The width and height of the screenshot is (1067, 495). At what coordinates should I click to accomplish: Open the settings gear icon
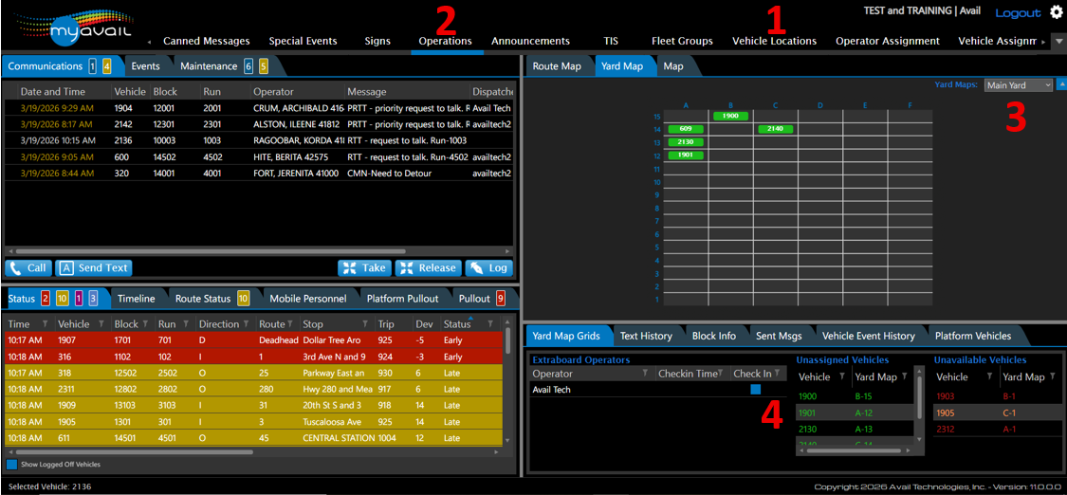coord(1056,12)
